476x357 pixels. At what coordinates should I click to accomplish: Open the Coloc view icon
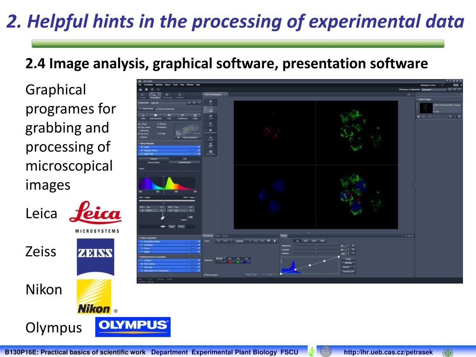[211, 131]
